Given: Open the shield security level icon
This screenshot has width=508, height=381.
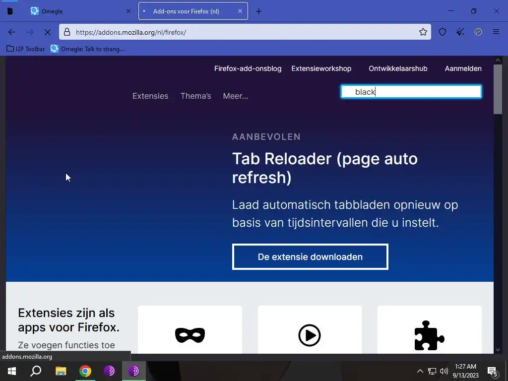Looking at the screenshot, I should tap(443, 32).
